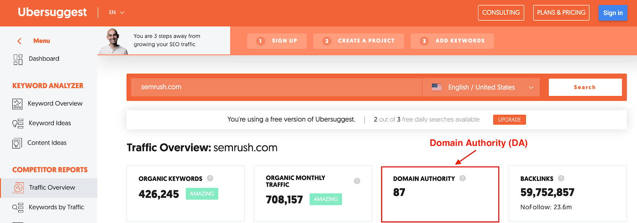The width and height of the screenshot is (637, 223).
Task: Expand the English / United States selector
Action: (x=481, y=87)
